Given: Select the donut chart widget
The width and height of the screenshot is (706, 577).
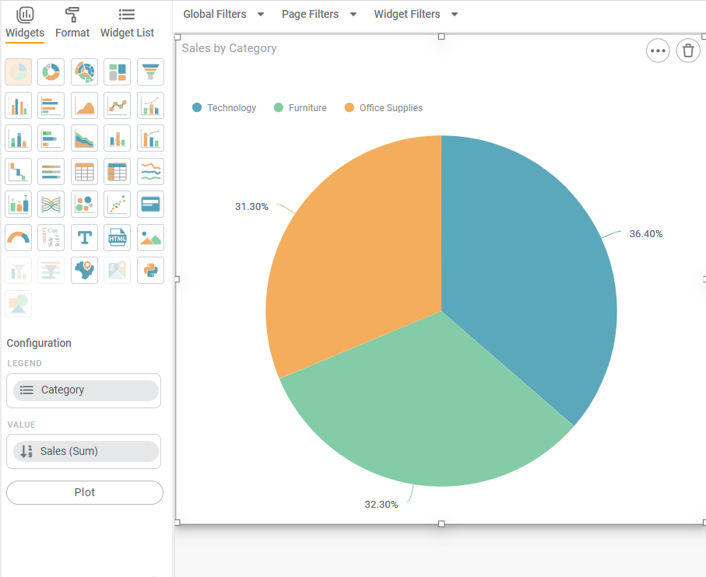Looking at the screenshot, I should pos(51,72).
